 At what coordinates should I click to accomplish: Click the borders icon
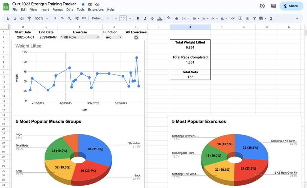177,18
